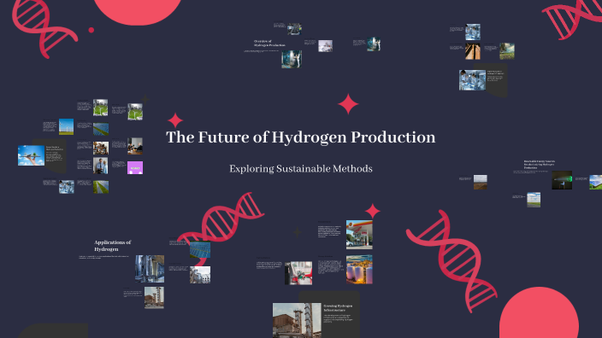Open the brown plowed field photo

point(481,182)
